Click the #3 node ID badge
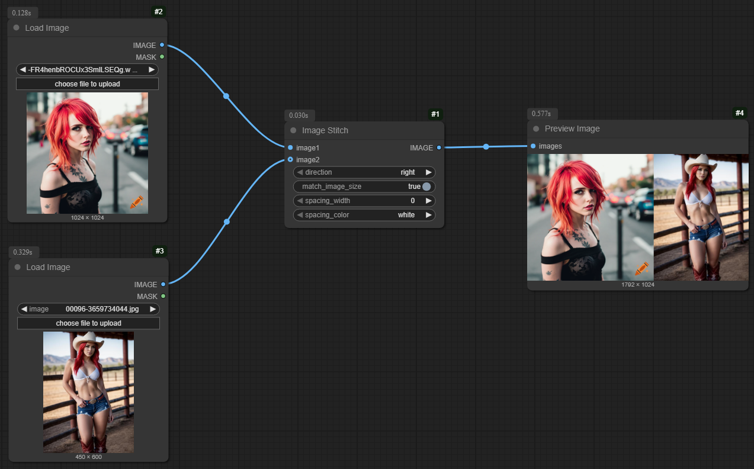This screenshot has width=754, height=469. (159, 251)
